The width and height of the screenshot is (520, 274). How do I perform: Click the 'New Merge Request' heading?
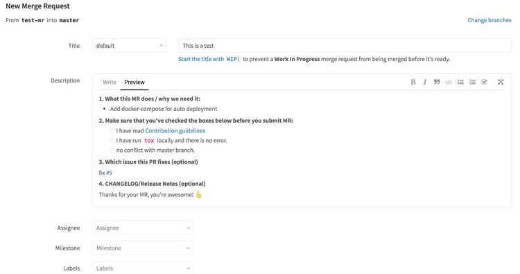[38, 6]
